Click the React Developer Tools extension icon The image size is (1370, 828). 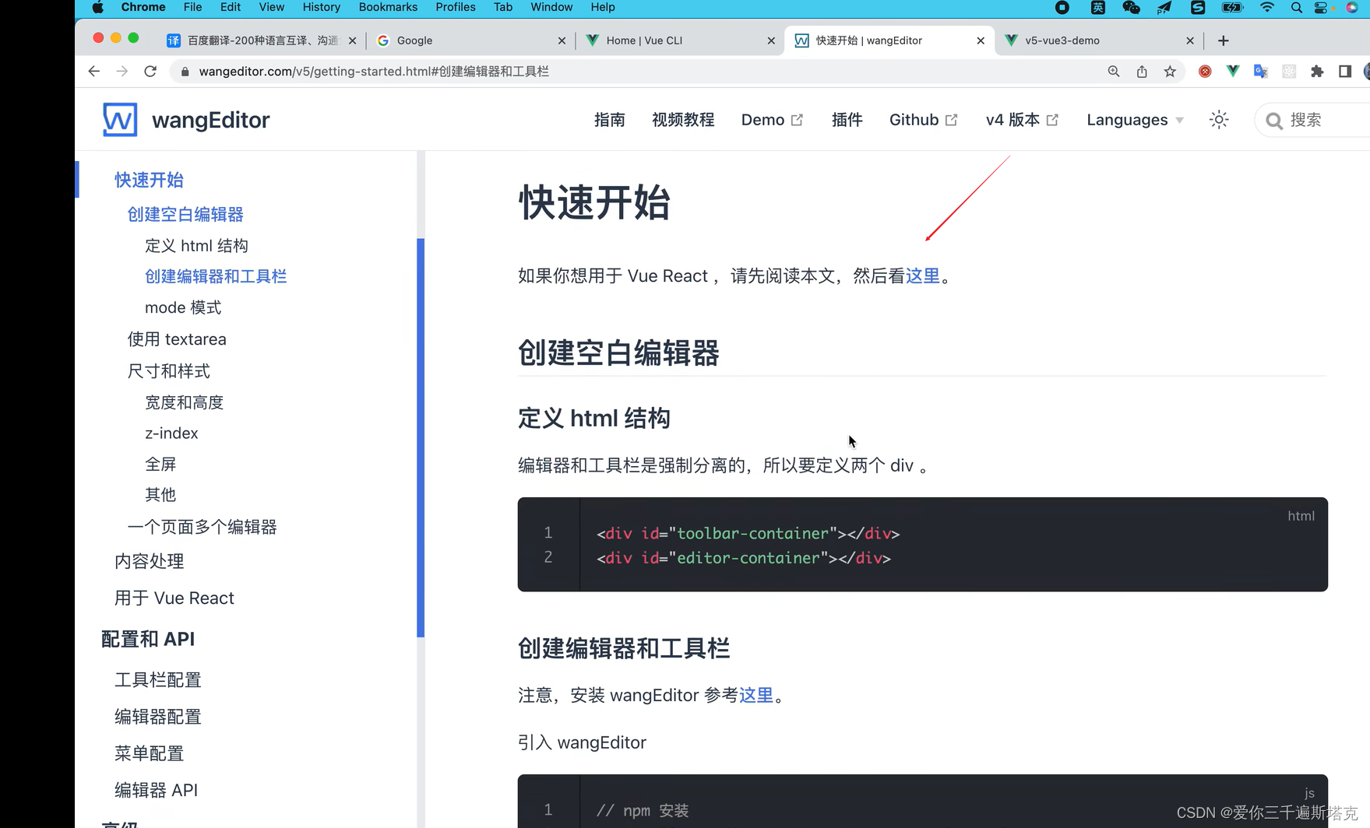(1289, 72)
